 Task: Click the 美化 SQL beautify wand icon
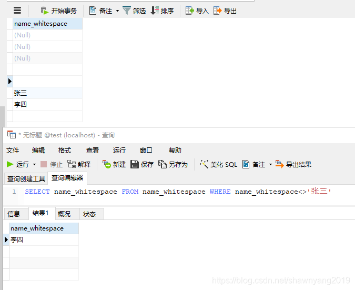pyautogui.click(x=204, y=164)
